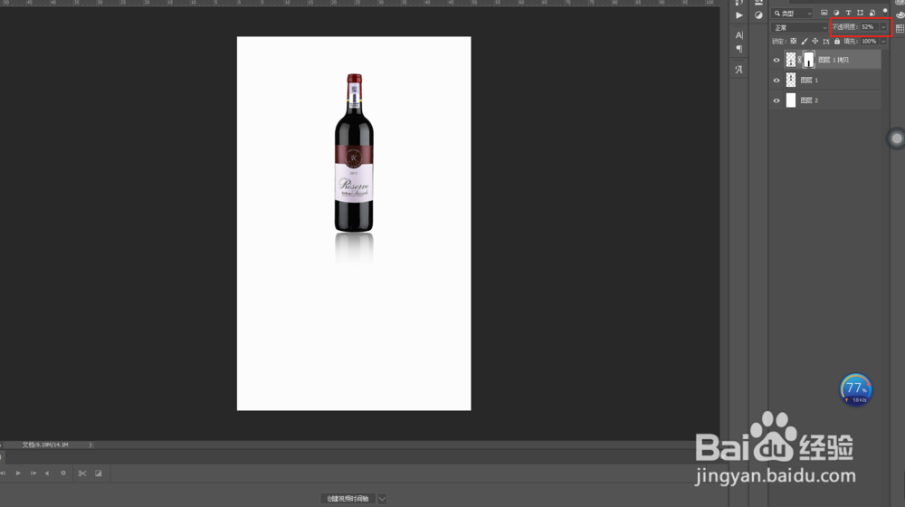Viewport: 905px width, 507px height.
Task: Filter layers by smart objects icon
Action: coord(872,13)
